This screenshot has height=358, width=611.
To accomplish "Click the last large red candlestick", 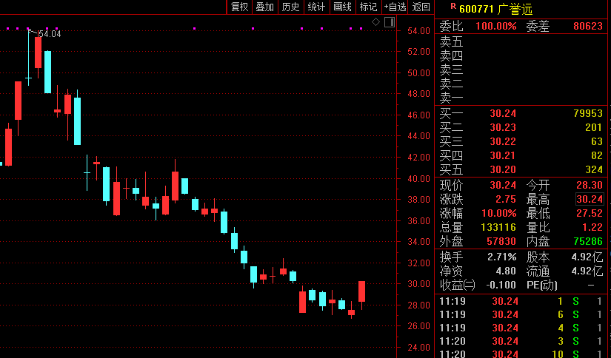I will point(361,291).
